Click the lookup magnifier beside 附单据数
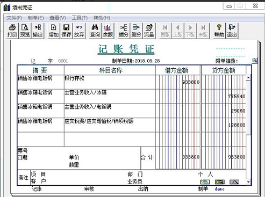The height and width of the screenshot is (197, 265). point(254,61)
